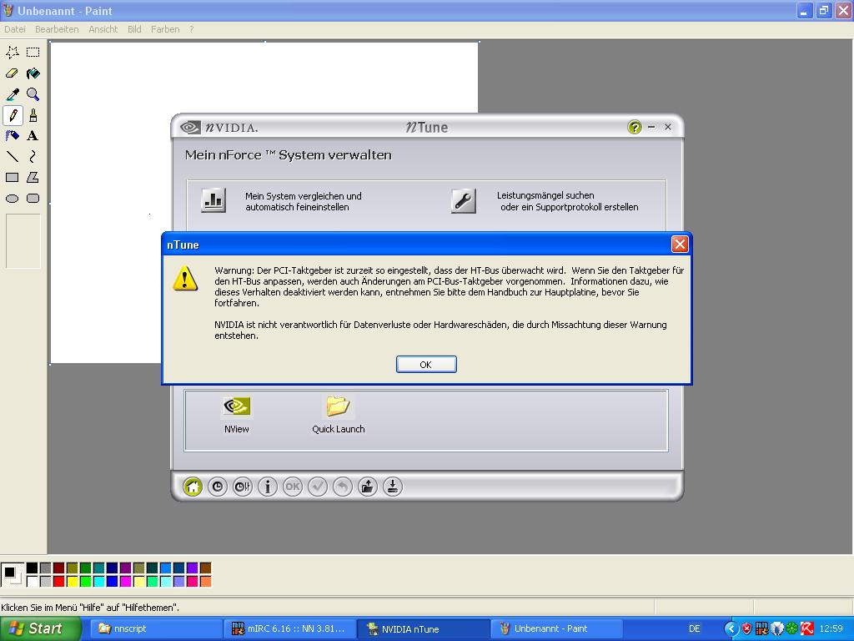This screenshot has width=854, height=641.
Task: Open the Farben menu
Action: pyautogui.click(x=165, y=29)
